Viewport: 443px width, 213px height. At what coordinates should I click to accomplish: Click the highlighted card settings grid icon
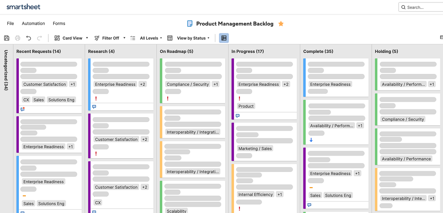[223, 38]
